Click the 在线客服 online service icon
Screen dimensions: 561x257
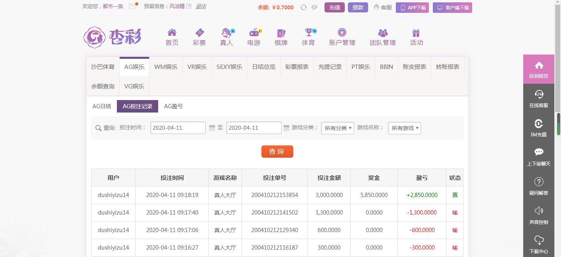[x=539, y=97]
